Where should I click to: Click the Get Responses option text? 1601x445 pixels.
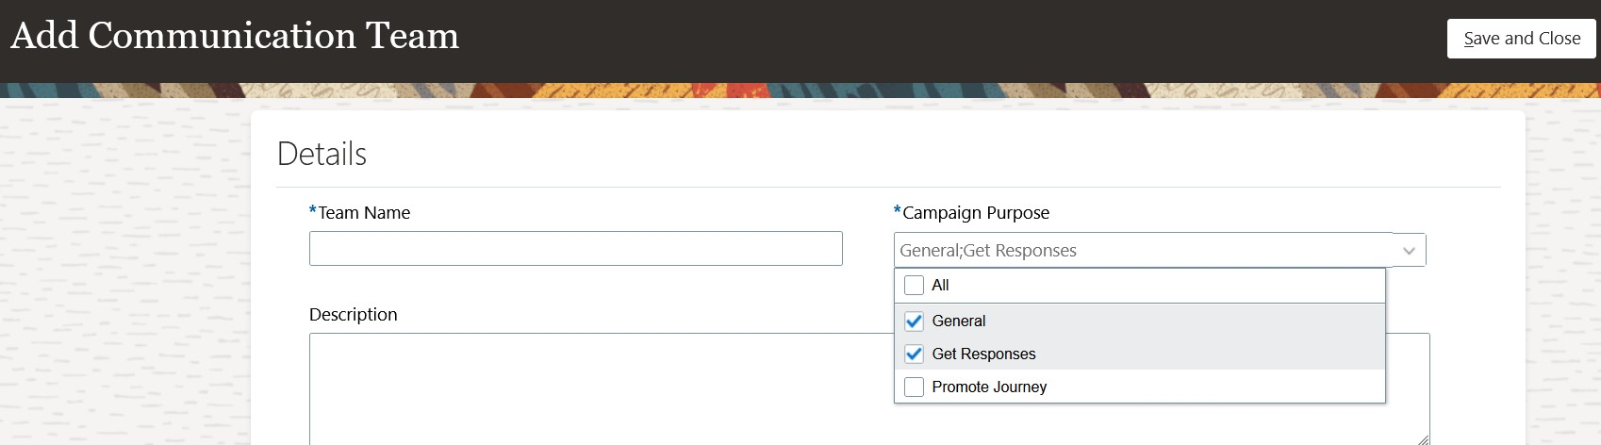(983, 354)
